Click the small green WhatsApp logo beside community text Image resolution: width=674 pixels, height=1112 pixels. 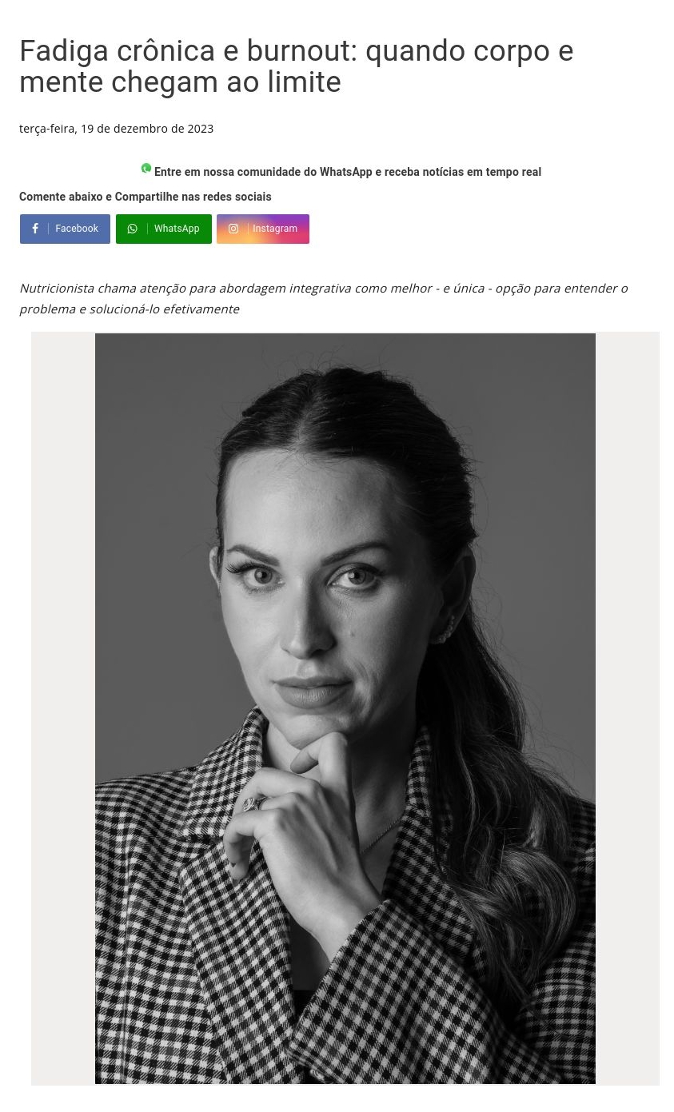pos(146,168)
